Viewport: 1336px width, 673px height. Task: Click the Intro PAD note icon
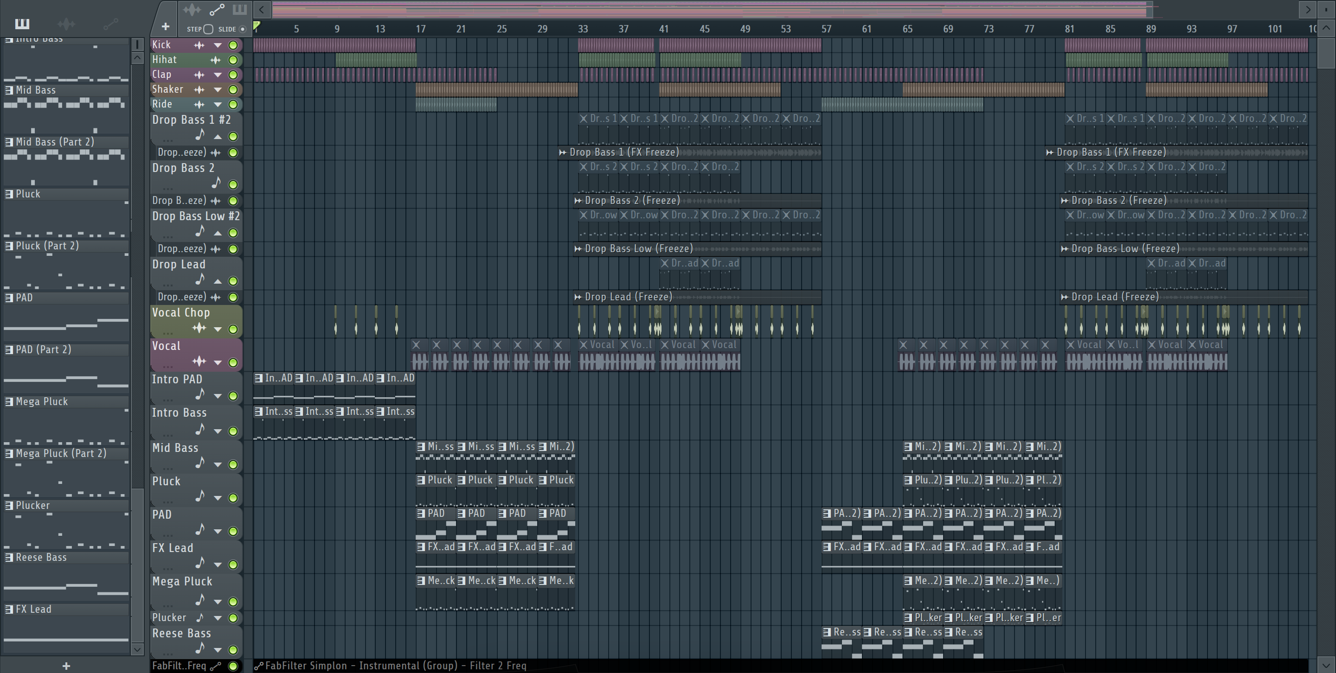tap(200, 395)
